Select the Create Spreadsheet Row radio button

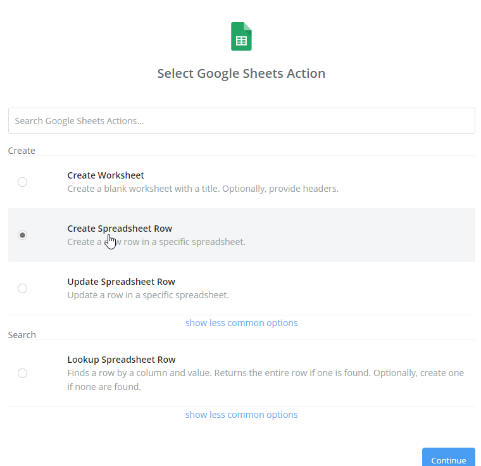click(x=23, y=236)
